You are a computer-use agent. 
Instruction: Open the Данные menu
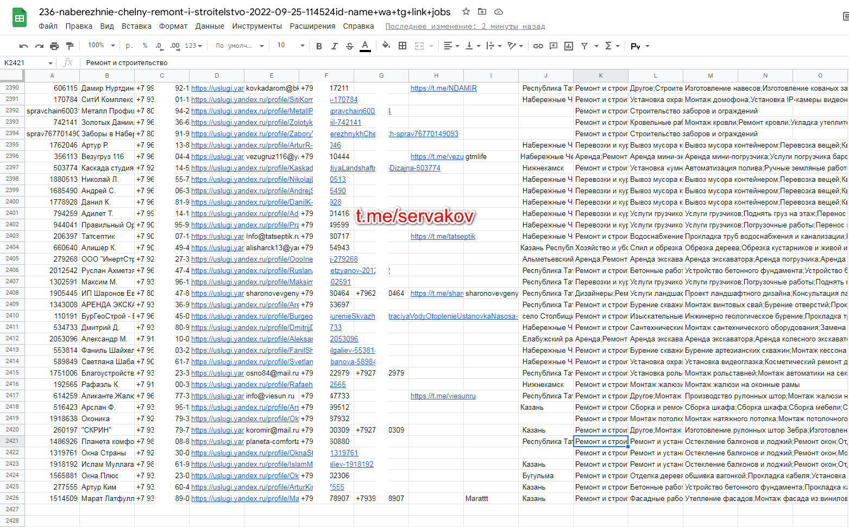point(210,26)
